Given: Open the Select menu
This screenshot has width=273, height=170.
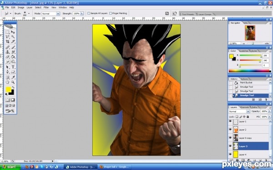Looking at the screenshot, I should tap(38, 7).
